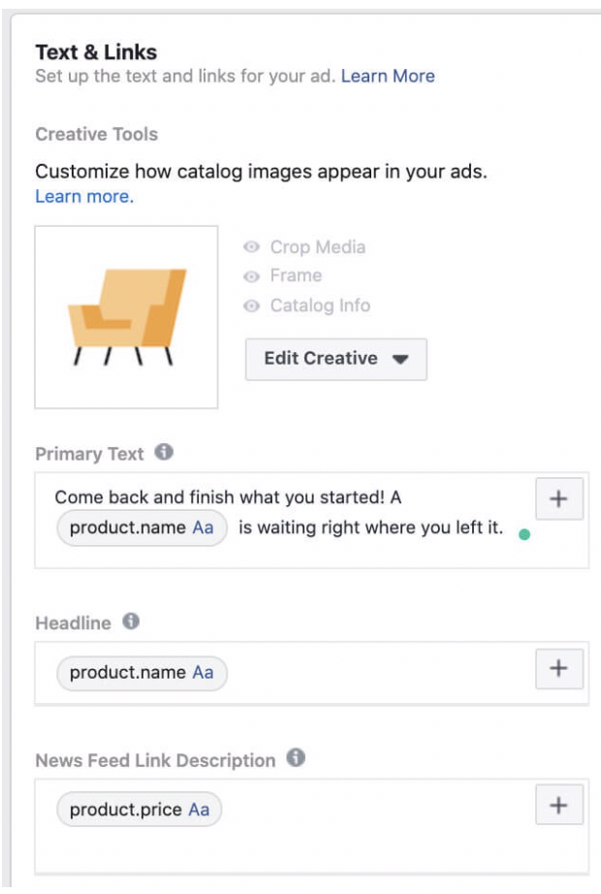Click the armchair catalog image thumbnail
Screen dimensions: 601x894
[126, 317]
